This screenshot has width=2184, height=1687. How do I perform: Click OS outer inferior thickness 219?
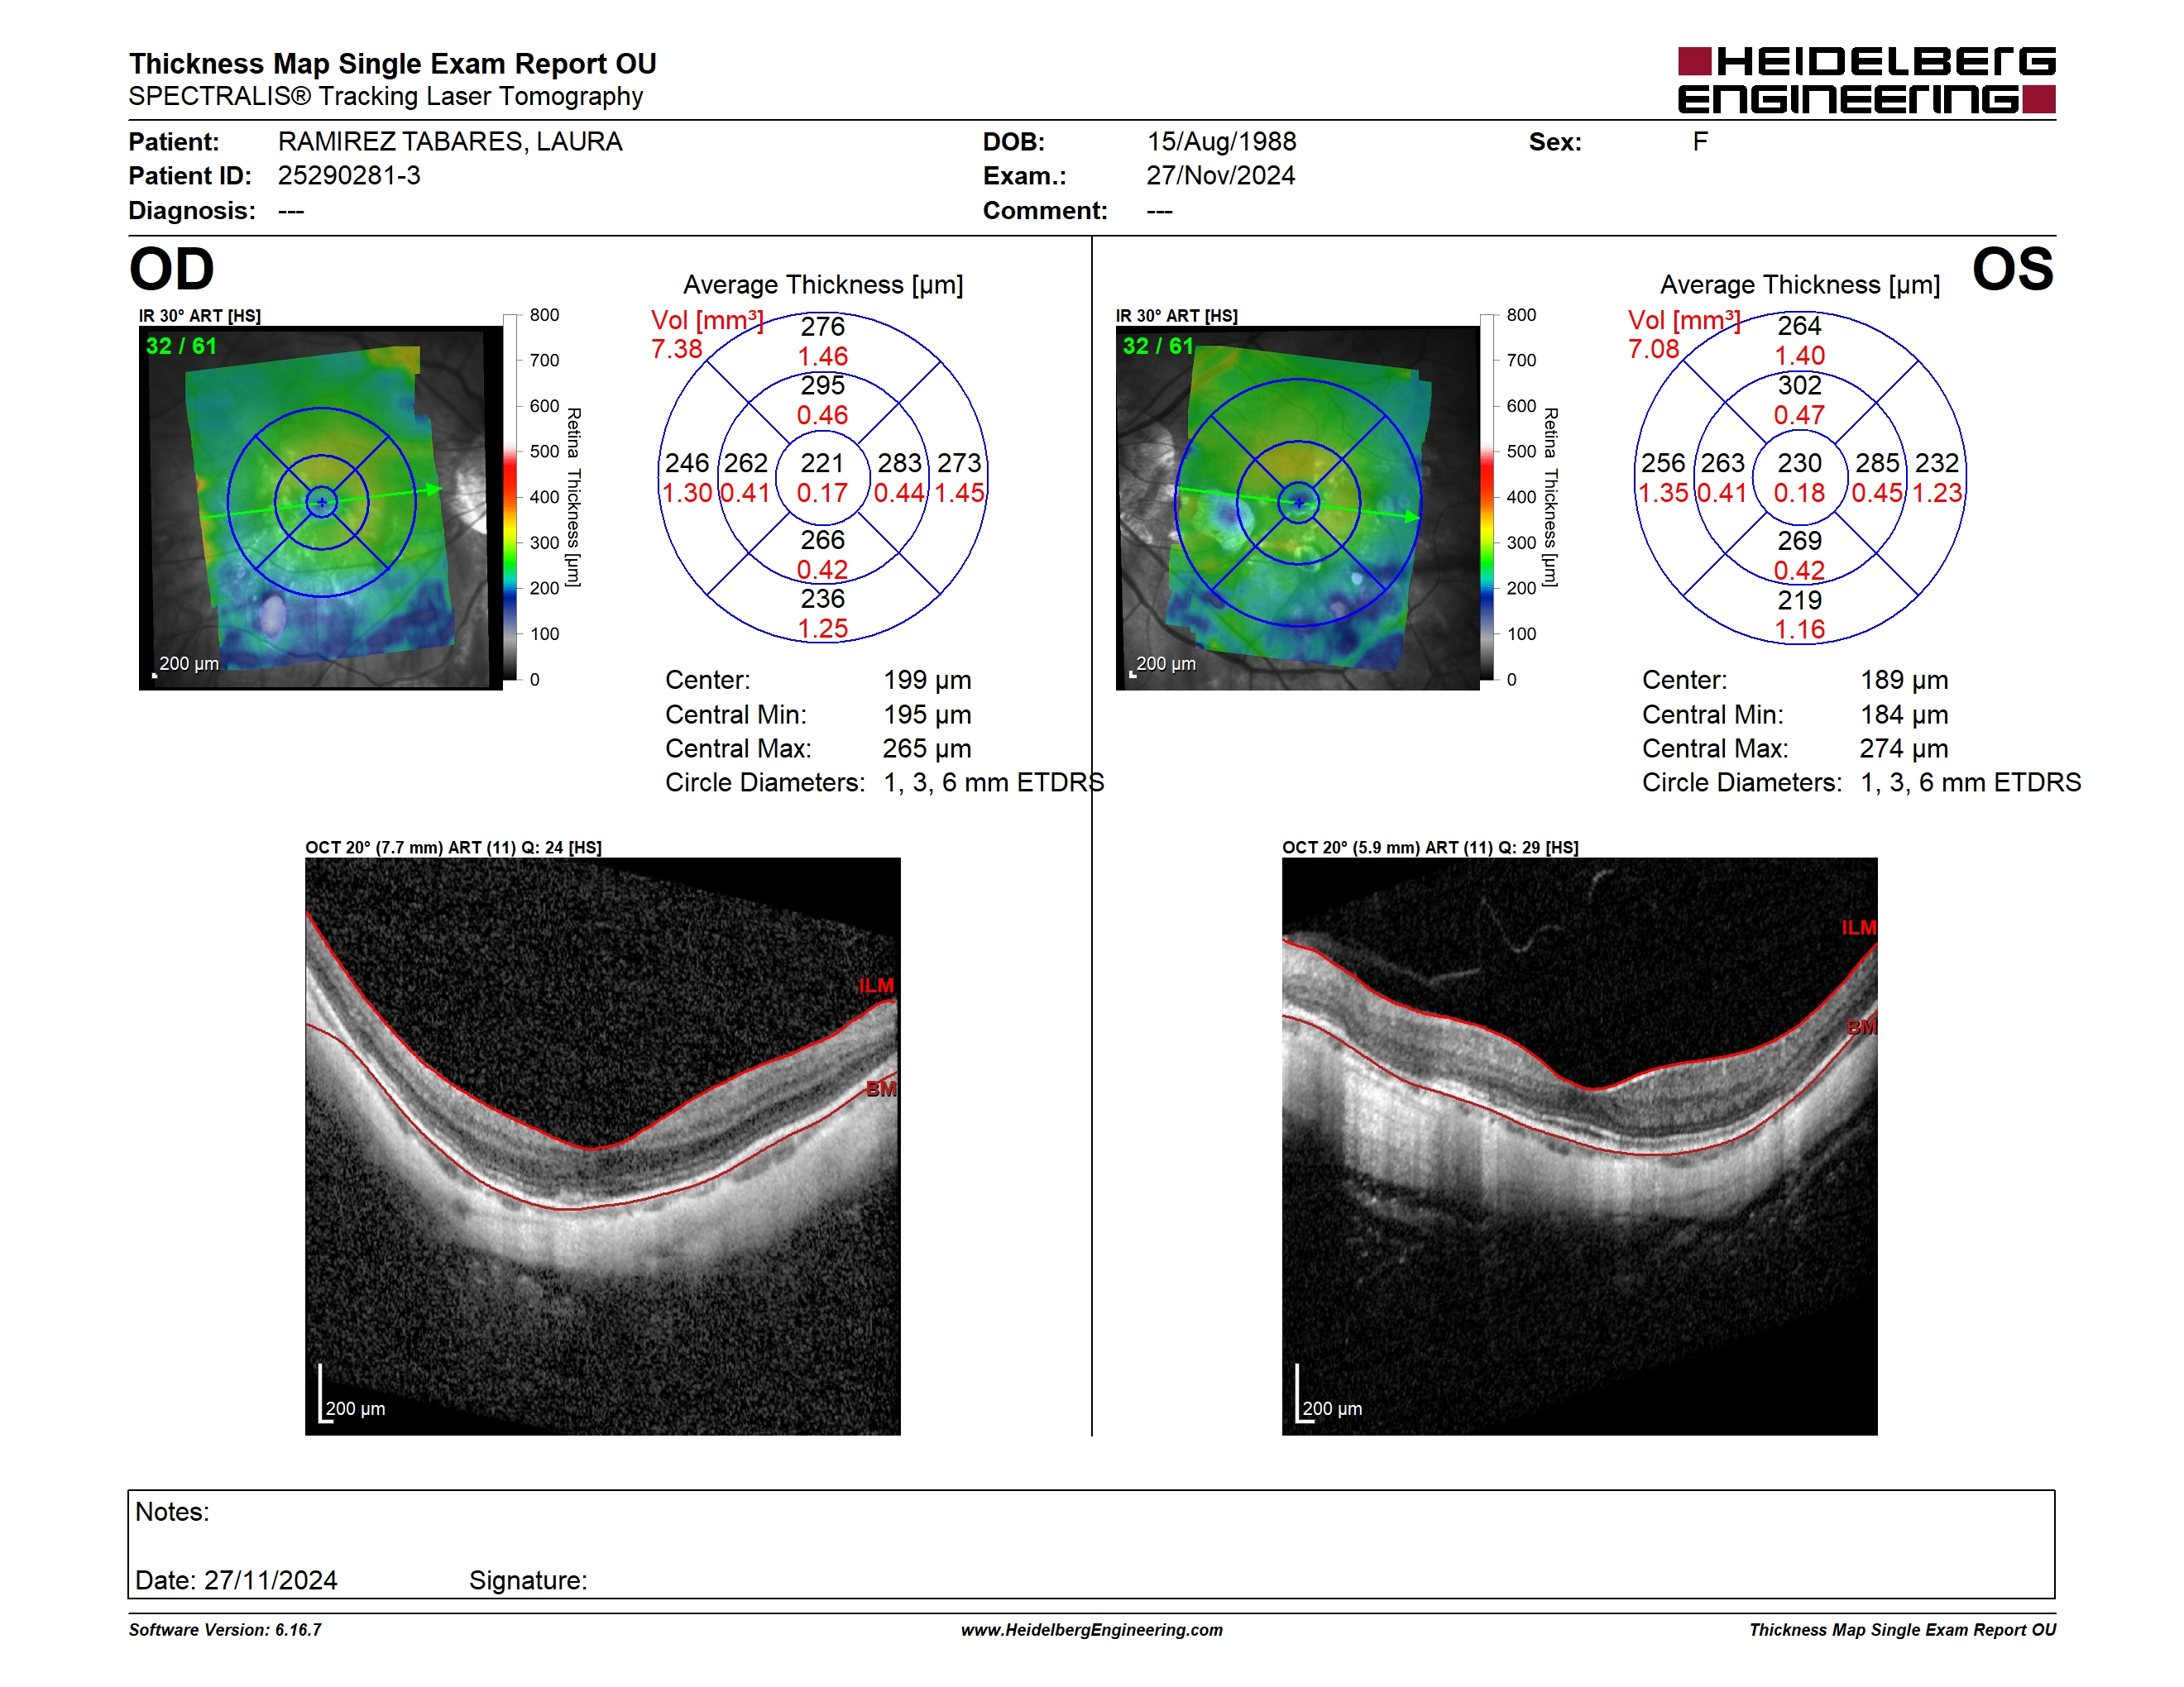point(1799,600)
